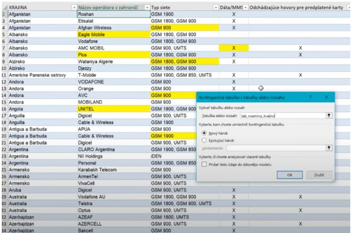The width and height of the screenshot is (351, 233).
Task: Select the Aruba country cell
Action: click(43, 190)
